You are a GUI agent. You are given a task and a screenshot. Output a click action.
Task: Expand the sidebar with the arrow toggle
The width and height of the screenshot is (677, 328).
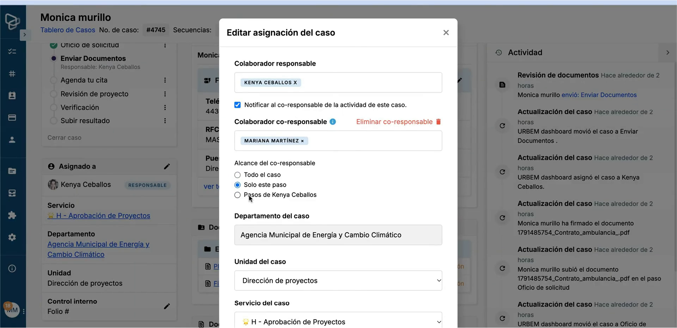pyautogui.click(x=24, y=34)
